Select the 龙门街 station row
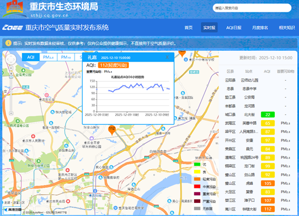299x216 pixels. (x=258, y=166)
